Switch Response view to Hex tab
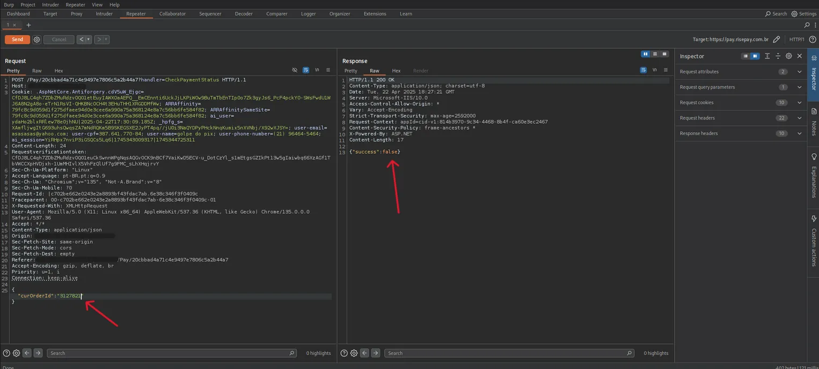 [x=396, y=71]
